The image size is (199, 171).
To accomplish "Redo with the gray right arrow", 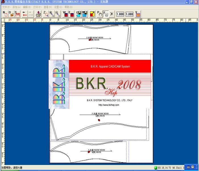I will (x=31, y=14).
